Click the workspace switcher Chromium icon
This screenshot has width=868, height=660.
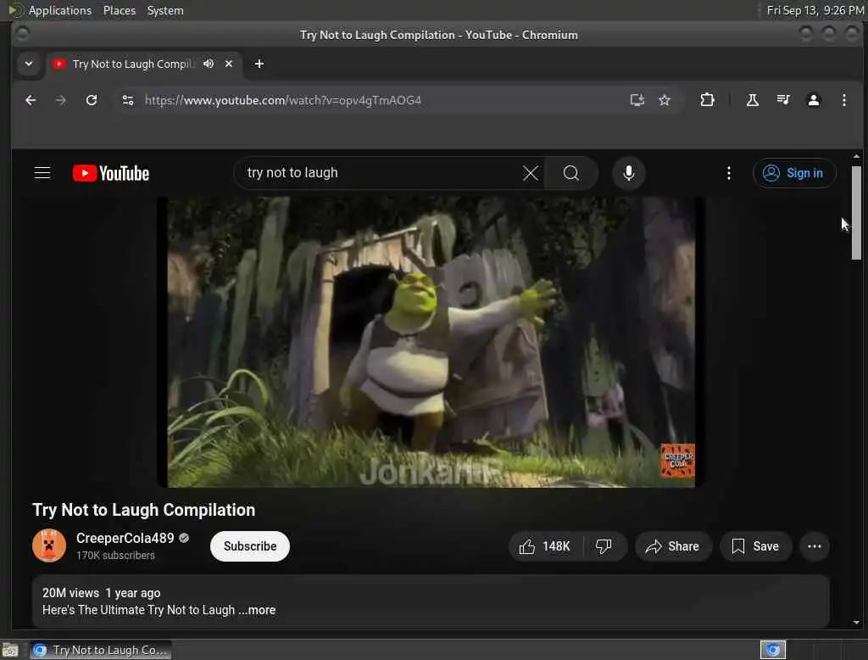(773, 650)
